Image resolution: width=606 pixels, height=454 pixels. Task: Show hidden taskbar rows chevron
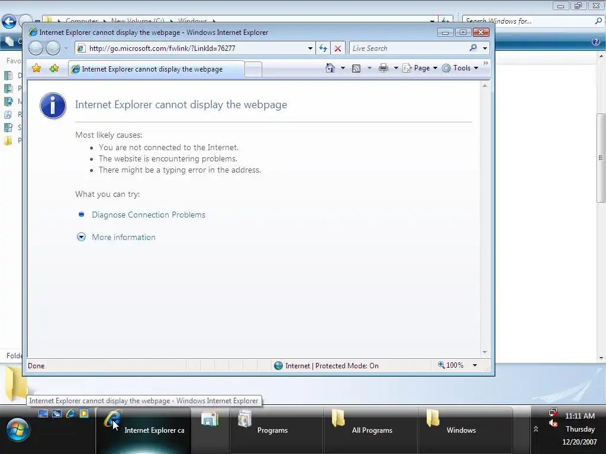tap(536, 429)
